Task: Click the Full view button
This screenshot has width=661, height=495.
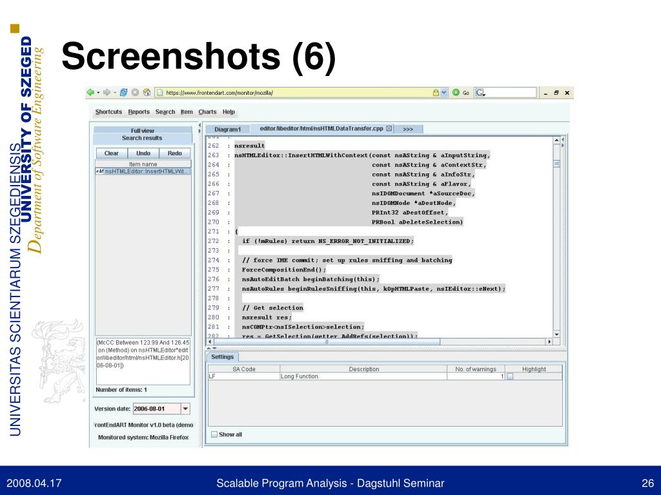Action: [143, 130]
